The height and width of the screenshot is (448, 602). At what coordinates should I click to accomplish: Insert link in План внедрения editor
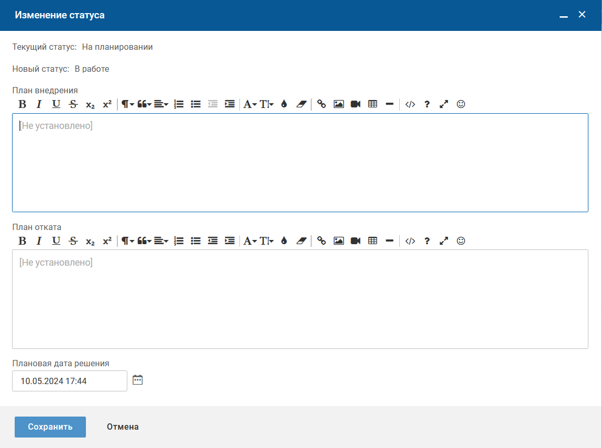[x=322, y=104]
